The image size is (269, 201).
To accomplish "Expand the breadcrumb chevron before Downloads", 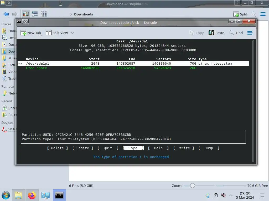I will pos(71,14).
